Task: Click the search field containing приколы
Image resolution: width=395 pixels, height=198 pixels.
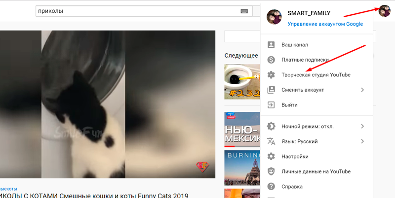Action: tap(144, 11)
